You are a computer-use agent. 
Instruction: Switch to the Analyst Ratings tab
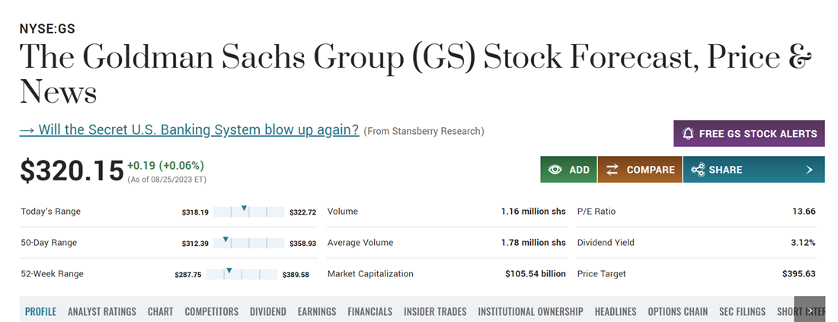point(102,311)
